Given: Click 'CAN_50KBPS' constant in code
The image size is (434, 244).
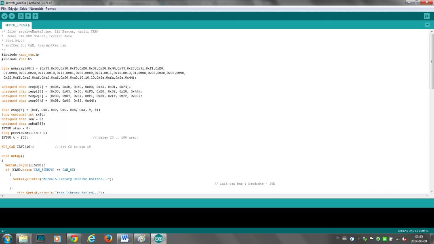Looking at the screenshot, I should tap(43, 170).
